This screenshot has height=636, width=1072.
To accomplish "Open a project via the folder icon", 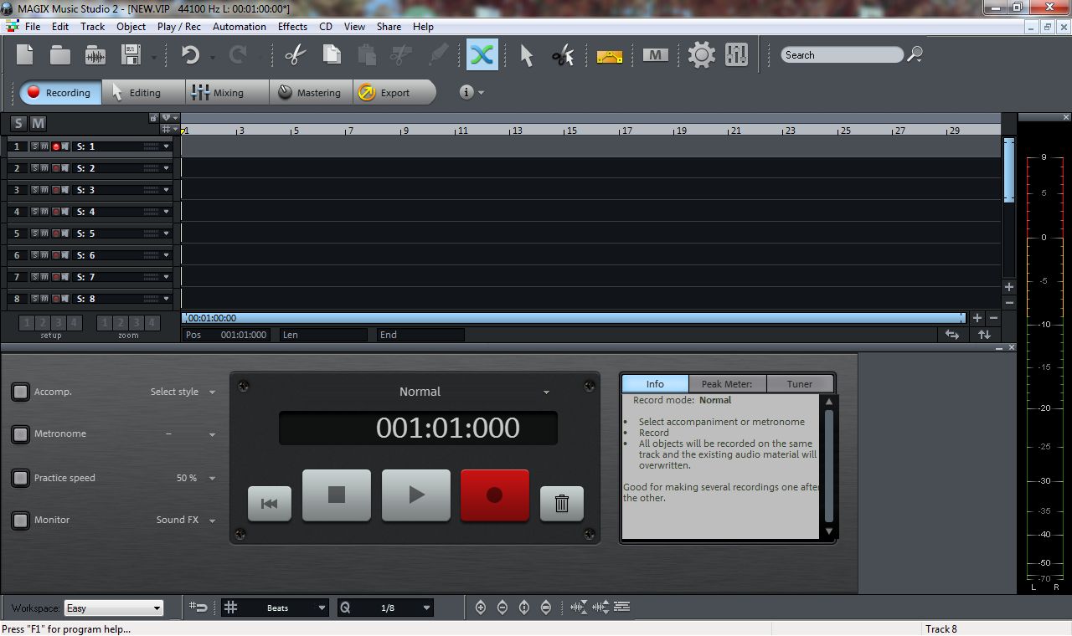I will (x=59, y=55).
